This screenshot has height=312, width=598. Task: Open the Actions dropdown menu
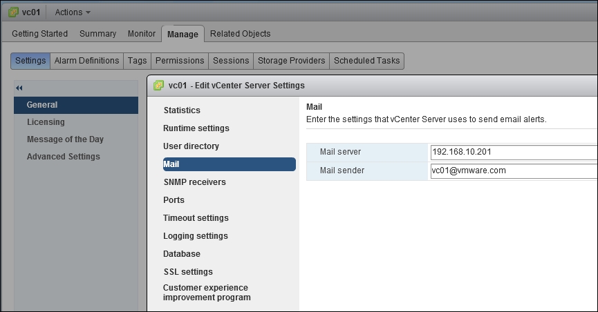(x=73, y=12)
